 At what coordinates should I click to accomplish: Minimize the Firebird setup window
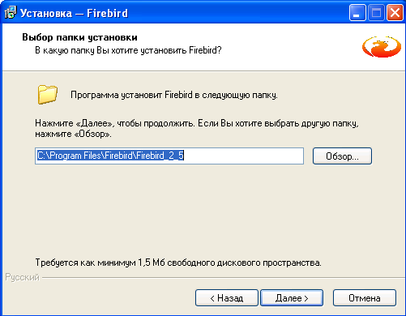357,13
